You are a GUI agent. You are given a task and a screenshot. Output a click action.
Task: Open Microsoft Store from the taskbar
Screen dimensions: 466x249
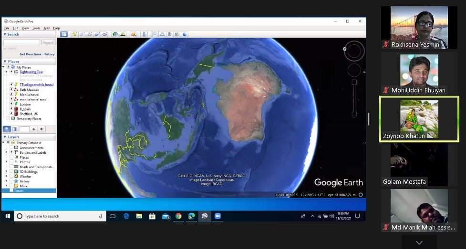(x=152, y=216)
